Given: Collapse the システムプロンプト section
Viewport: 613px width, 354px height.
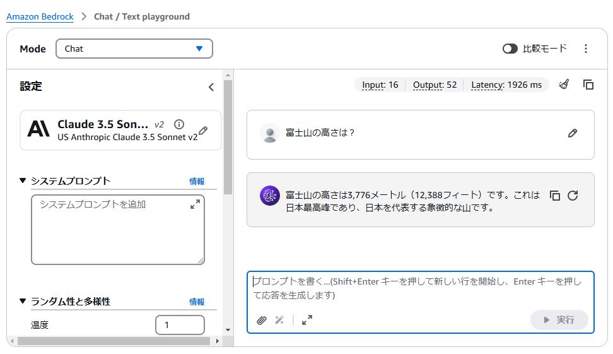Looking at the screenshot, I should pos(23,180).
